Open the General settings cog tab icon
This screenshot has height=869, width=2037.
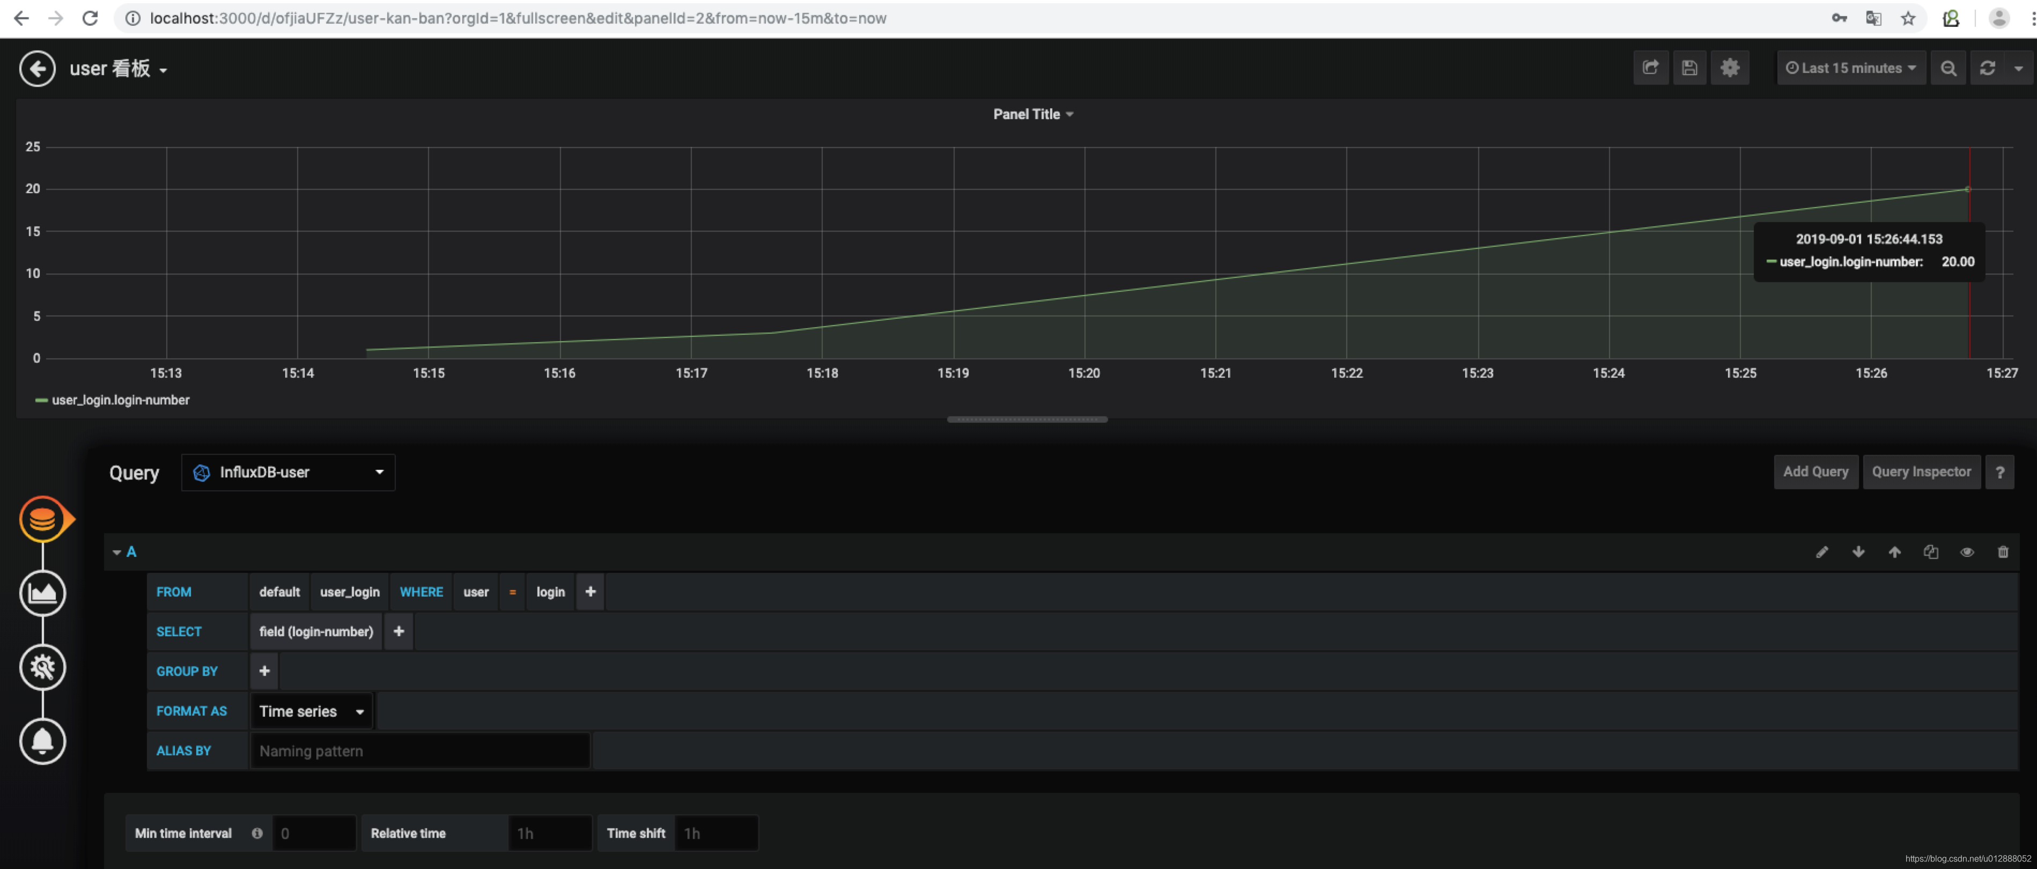43,667
